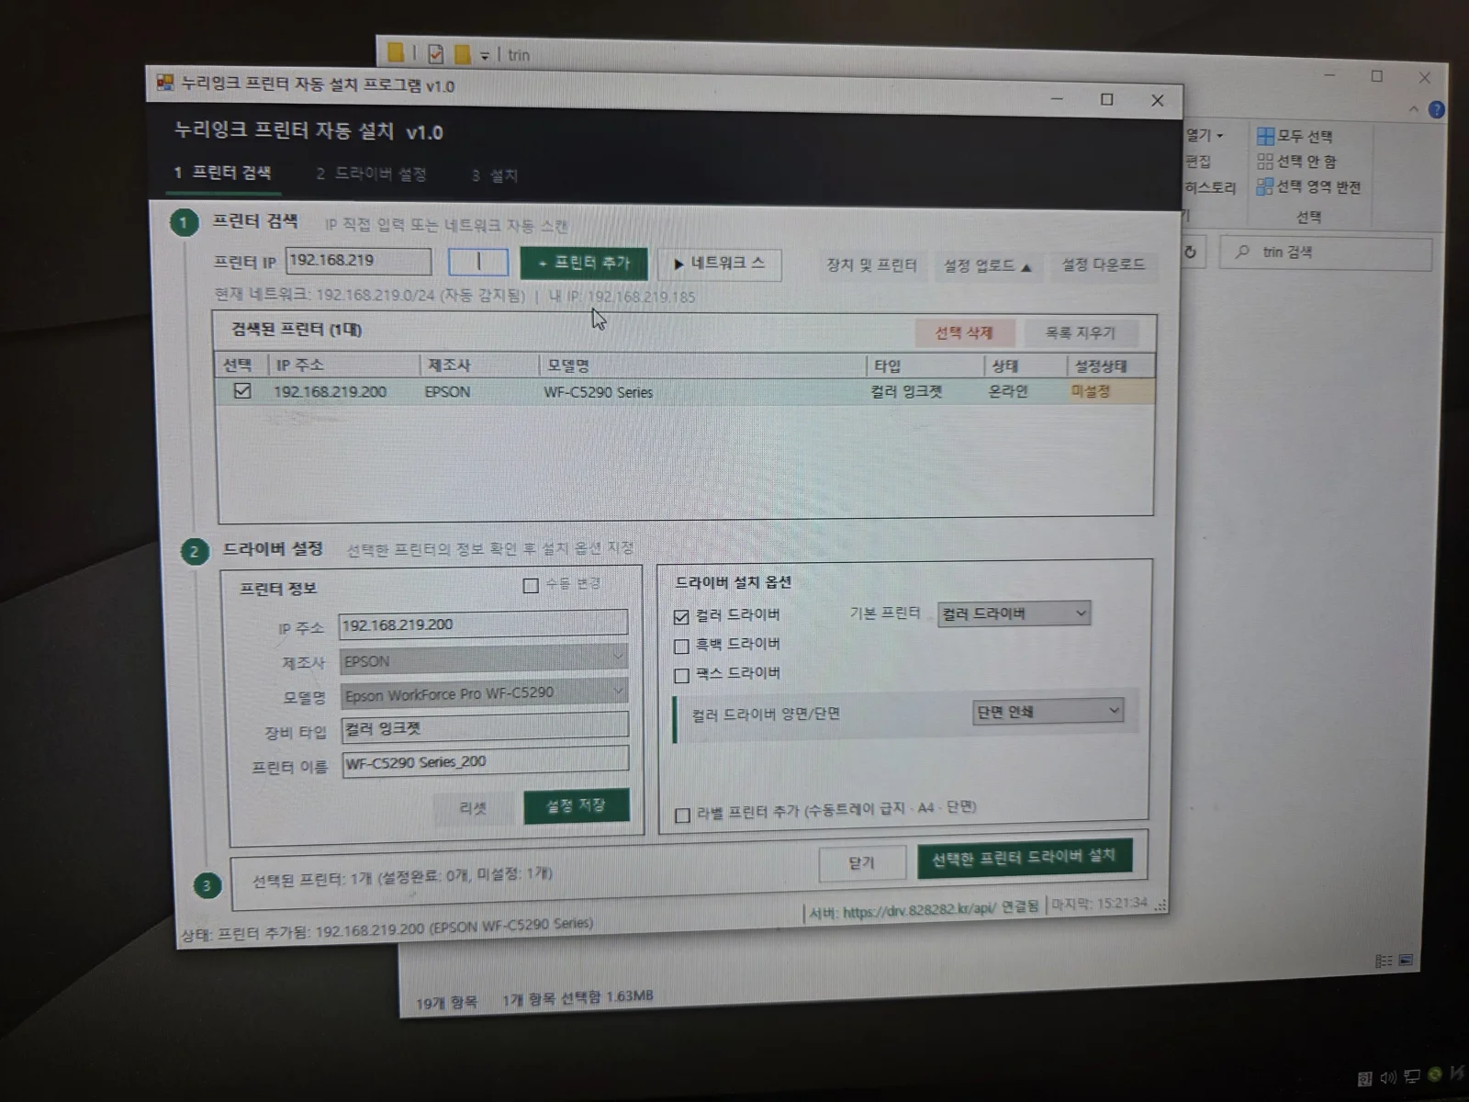
Task: Click the trin 검색 box in Explorer
Action: point(1326,253)
